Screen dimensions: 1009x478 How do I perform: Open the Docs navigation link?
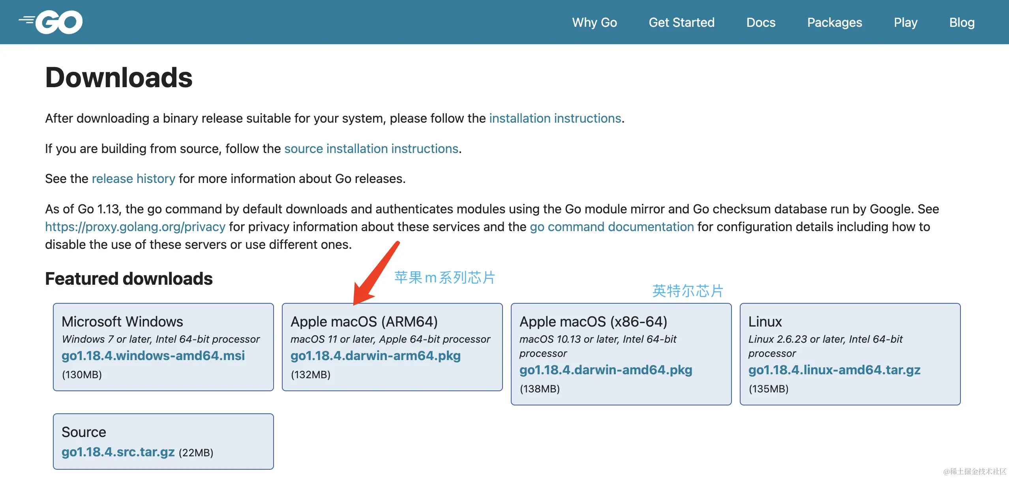tap(761, 22)
